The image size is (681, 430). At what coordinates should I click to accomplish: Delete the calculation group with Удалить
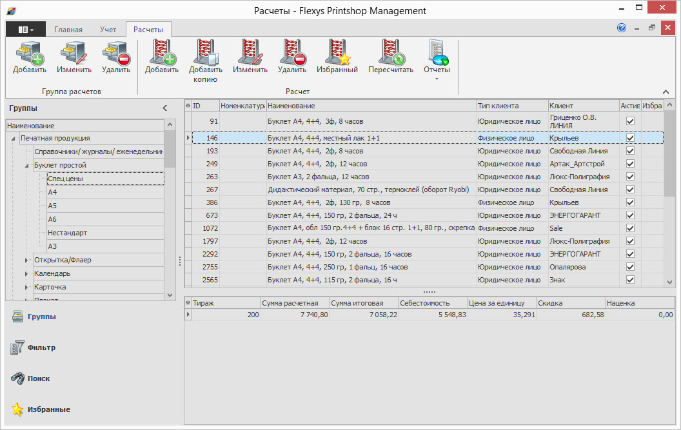[116, 57]
